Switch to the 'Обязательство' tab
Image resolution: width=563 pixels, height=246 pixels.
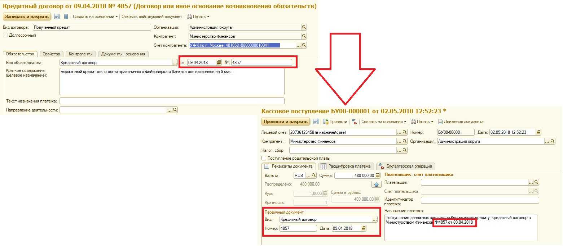[20, 54]
